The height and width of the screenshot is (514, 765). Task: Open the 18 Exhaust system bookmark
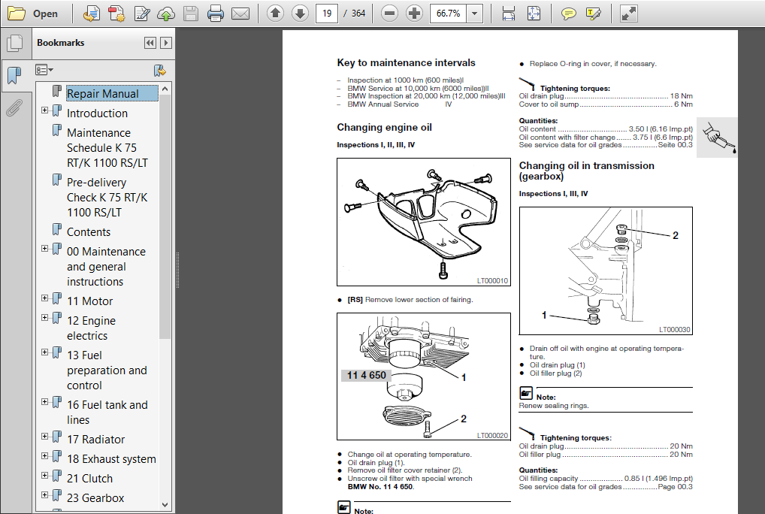coord(111,459)
